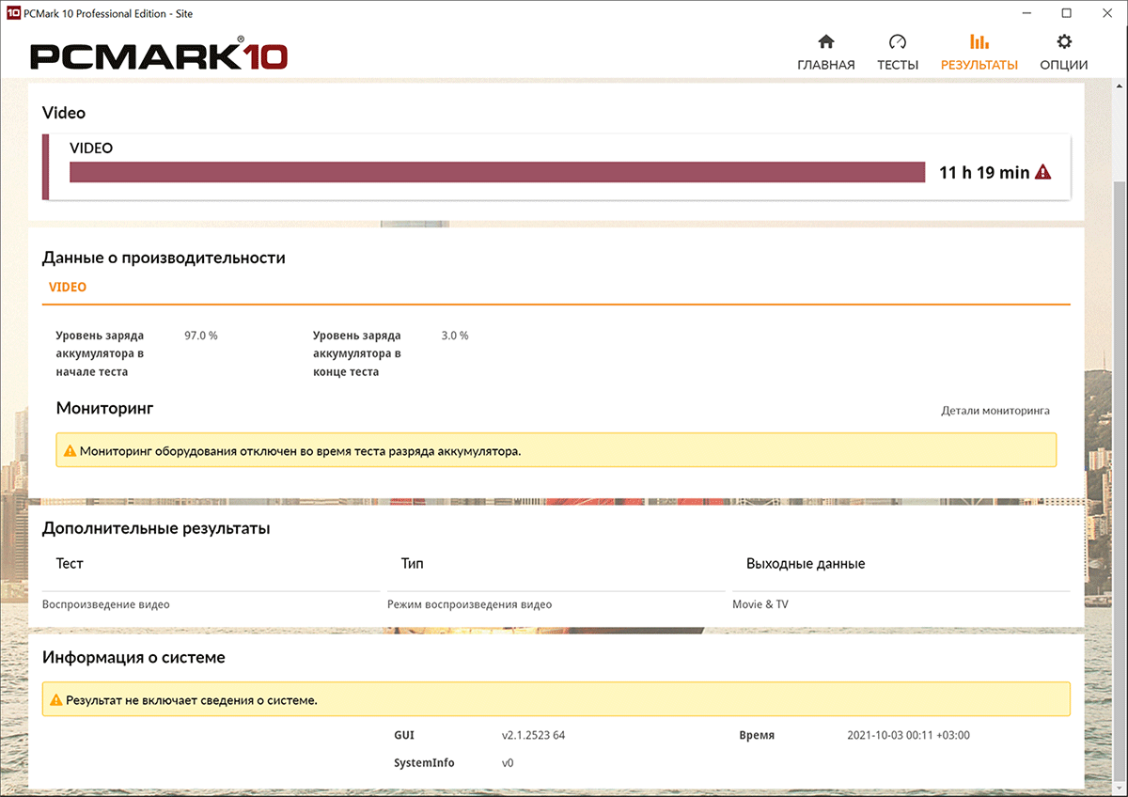Select GUI version v2.1.2523 64
Image resolution: width=1128 pixels, height=797 pixels.
click(533, 735)
